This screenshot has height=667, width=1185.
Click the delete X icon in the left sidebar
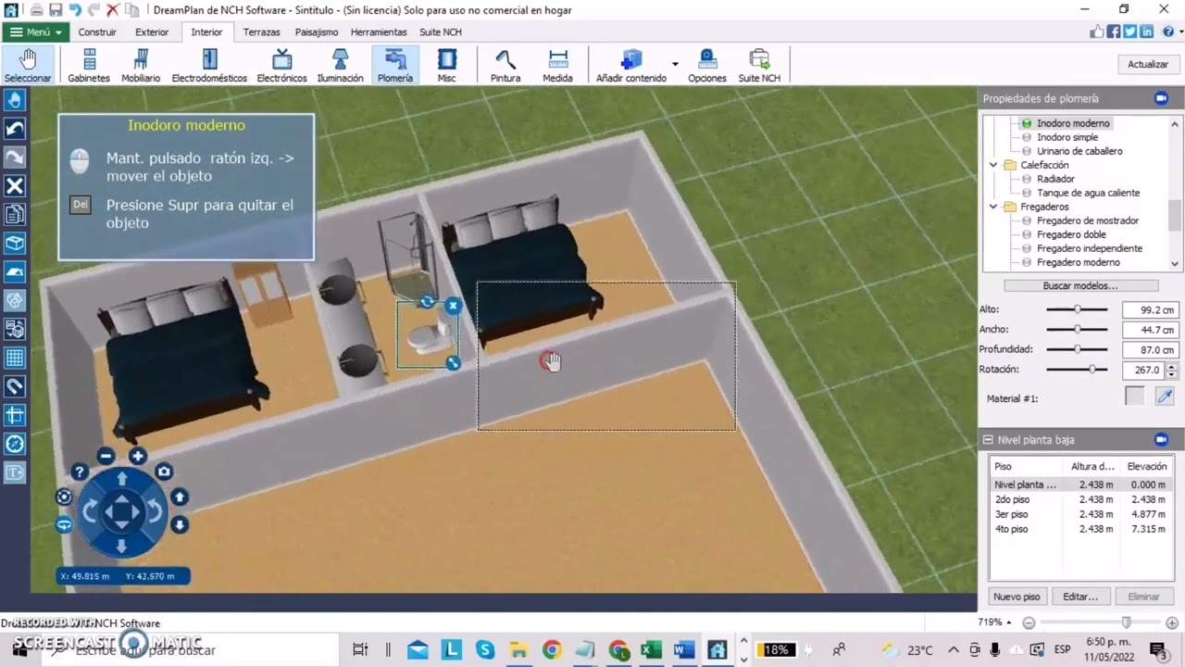15,186
